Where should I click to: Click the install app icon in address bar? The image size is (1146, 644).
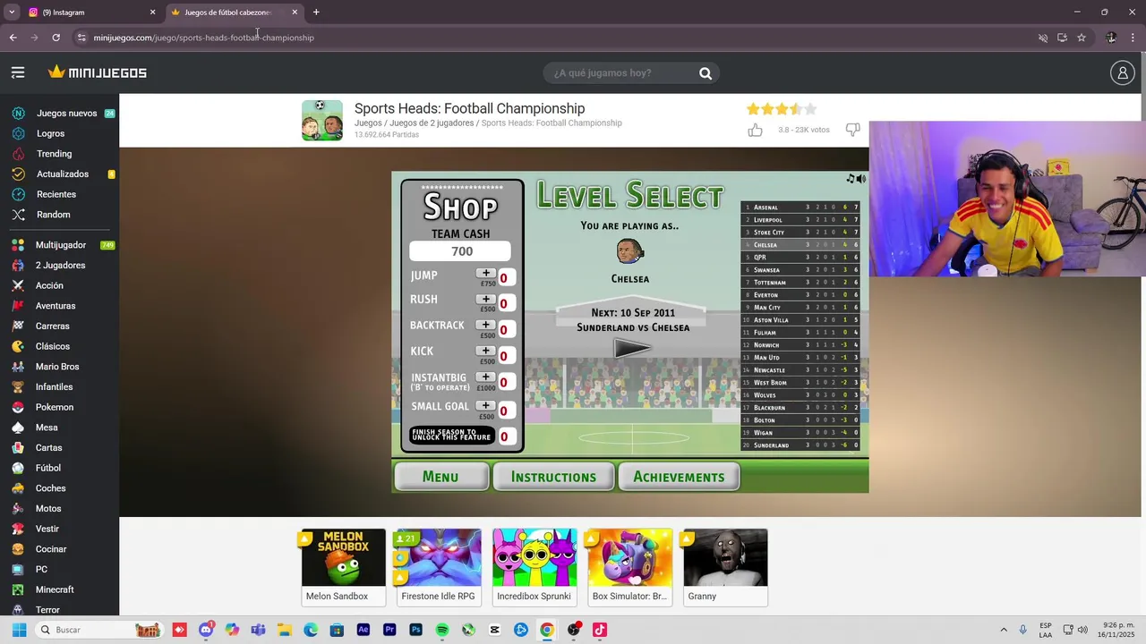click(1062, 38)
